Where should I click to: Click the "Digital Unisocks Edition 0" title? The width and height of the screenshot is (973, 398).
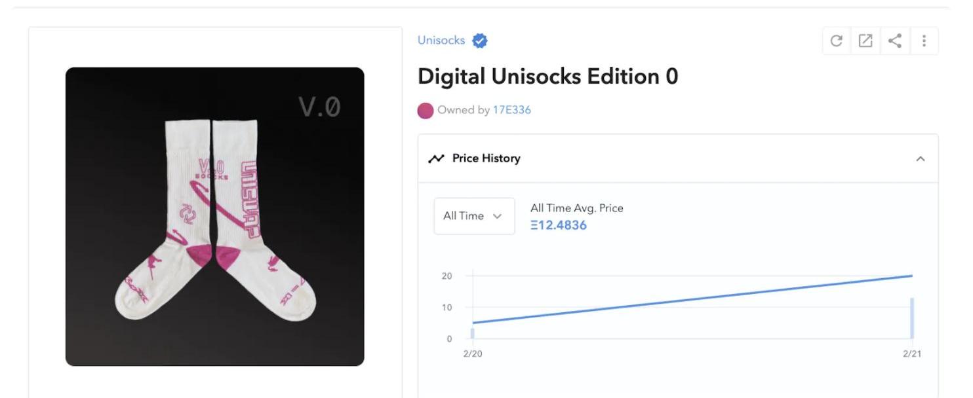click(x=547, y=77)
